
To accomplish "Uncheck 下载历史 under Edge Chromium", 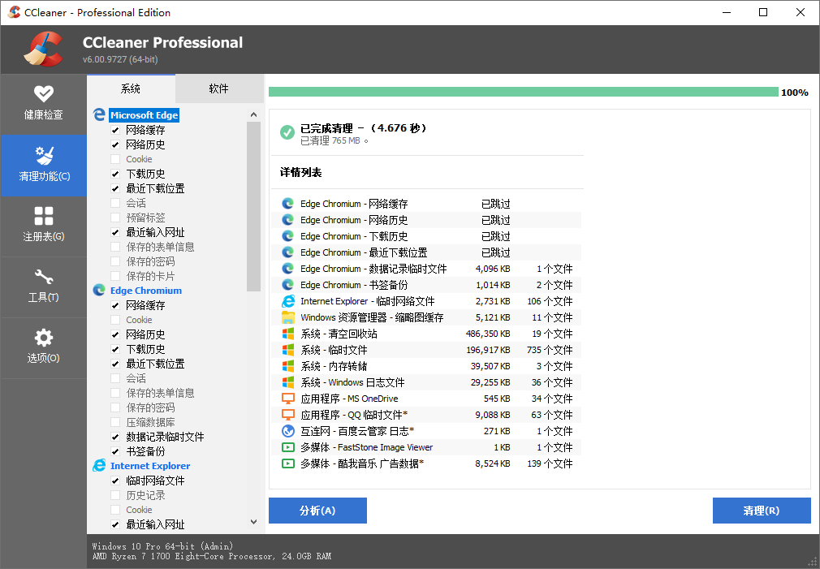I will pyautogui.click(x=115, y=349).
